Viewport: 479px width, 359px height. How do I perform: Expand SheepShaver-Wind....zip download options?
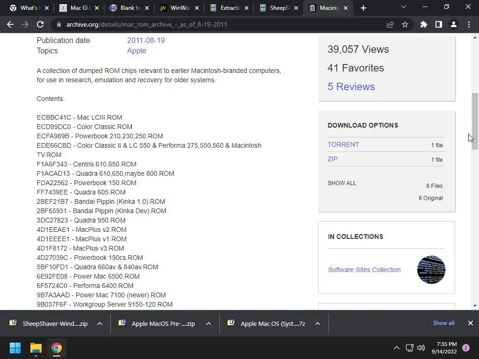(x=100, y=323)
